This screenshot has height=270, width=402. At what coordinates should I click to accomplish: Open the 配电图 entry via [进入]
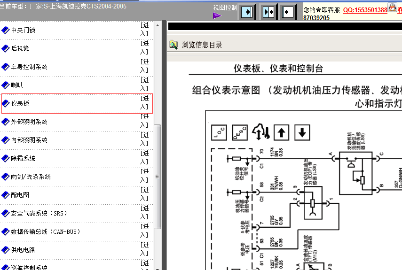144,194
